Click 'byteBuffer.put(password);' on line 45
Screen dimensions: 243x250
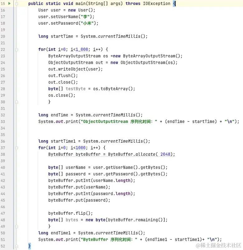coord(79,200)
